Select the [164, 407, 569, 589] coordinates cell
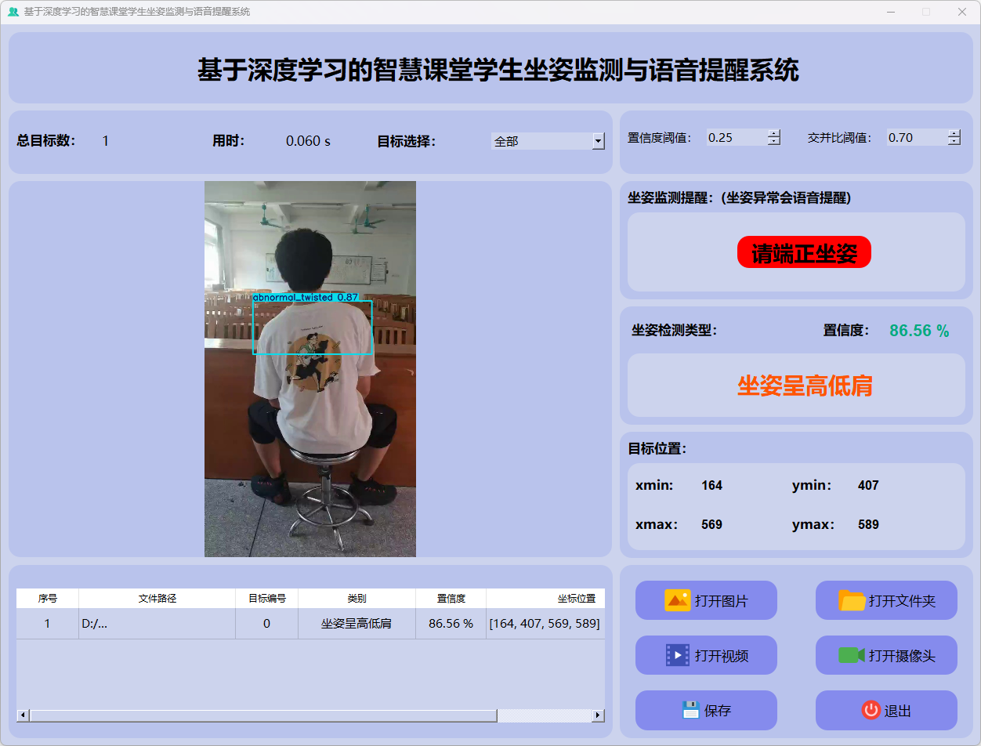981x746 pixels. pos(545,624)
